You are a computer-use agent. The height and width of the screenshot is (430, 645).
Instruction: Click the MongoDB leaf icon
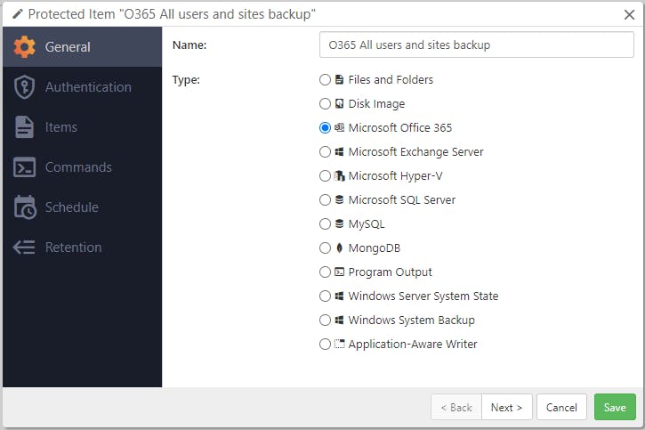coord(339,248)
